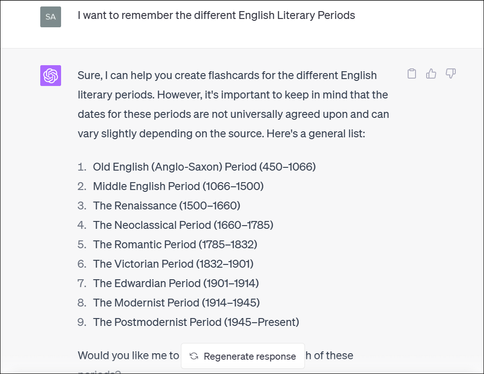Select The Victorian Period list item
This screenshot has height=374, width=484.
click(173, 264)
